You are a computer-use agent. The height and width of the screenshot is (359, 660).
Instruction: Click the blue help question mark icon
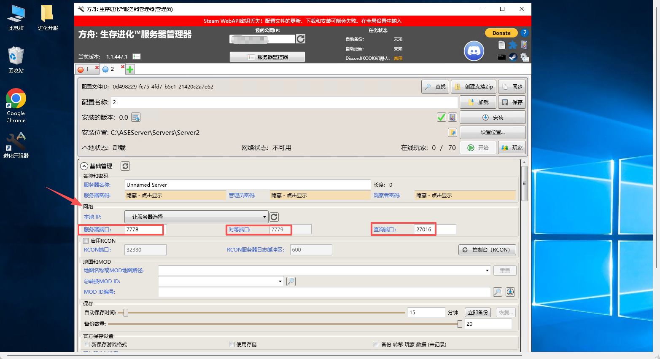524,33
